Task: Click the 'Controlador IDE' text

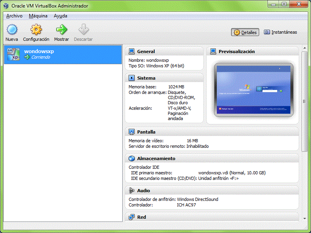Action: pyautogui.click(x=144, y=167)
